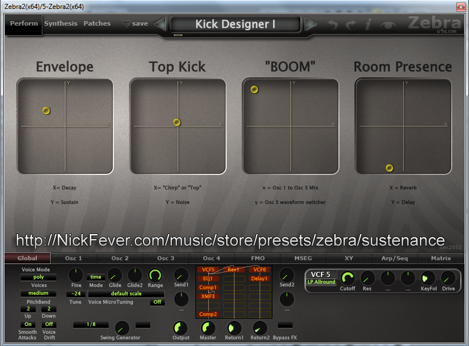Click the Output knob
469x346 pixels.
(181, 328)
